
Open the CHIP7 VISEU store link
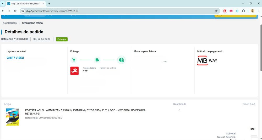click(15, 58)
